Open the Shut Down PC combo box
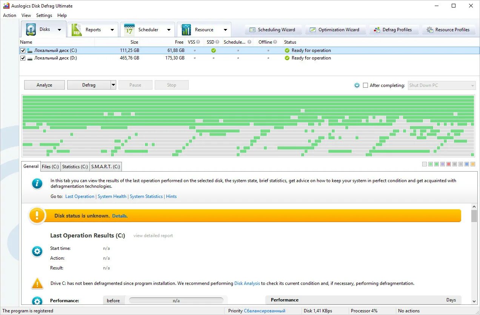 point(442,85)
